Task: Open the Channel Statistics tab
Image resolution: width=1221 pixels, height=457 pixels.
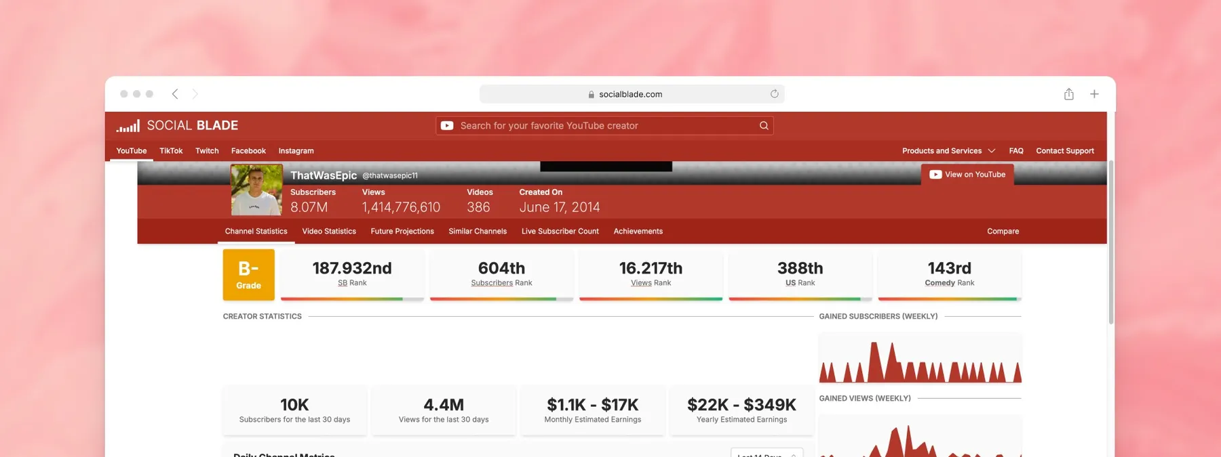Action: [x=256, y=232]
